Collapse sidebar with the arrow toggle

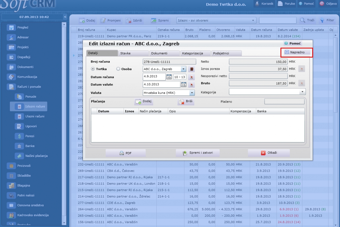(65, 17)
